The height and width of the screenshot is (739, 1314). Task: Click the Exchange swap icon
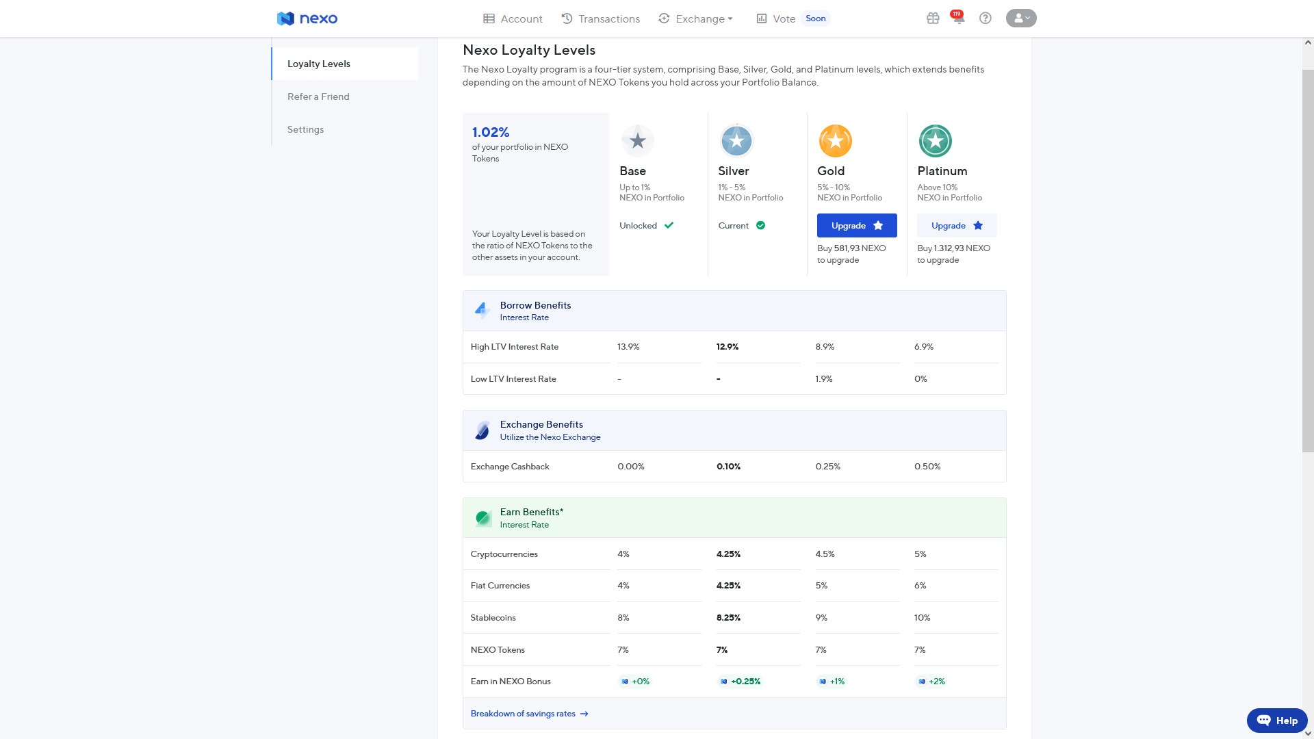click(x=664, y=18)
